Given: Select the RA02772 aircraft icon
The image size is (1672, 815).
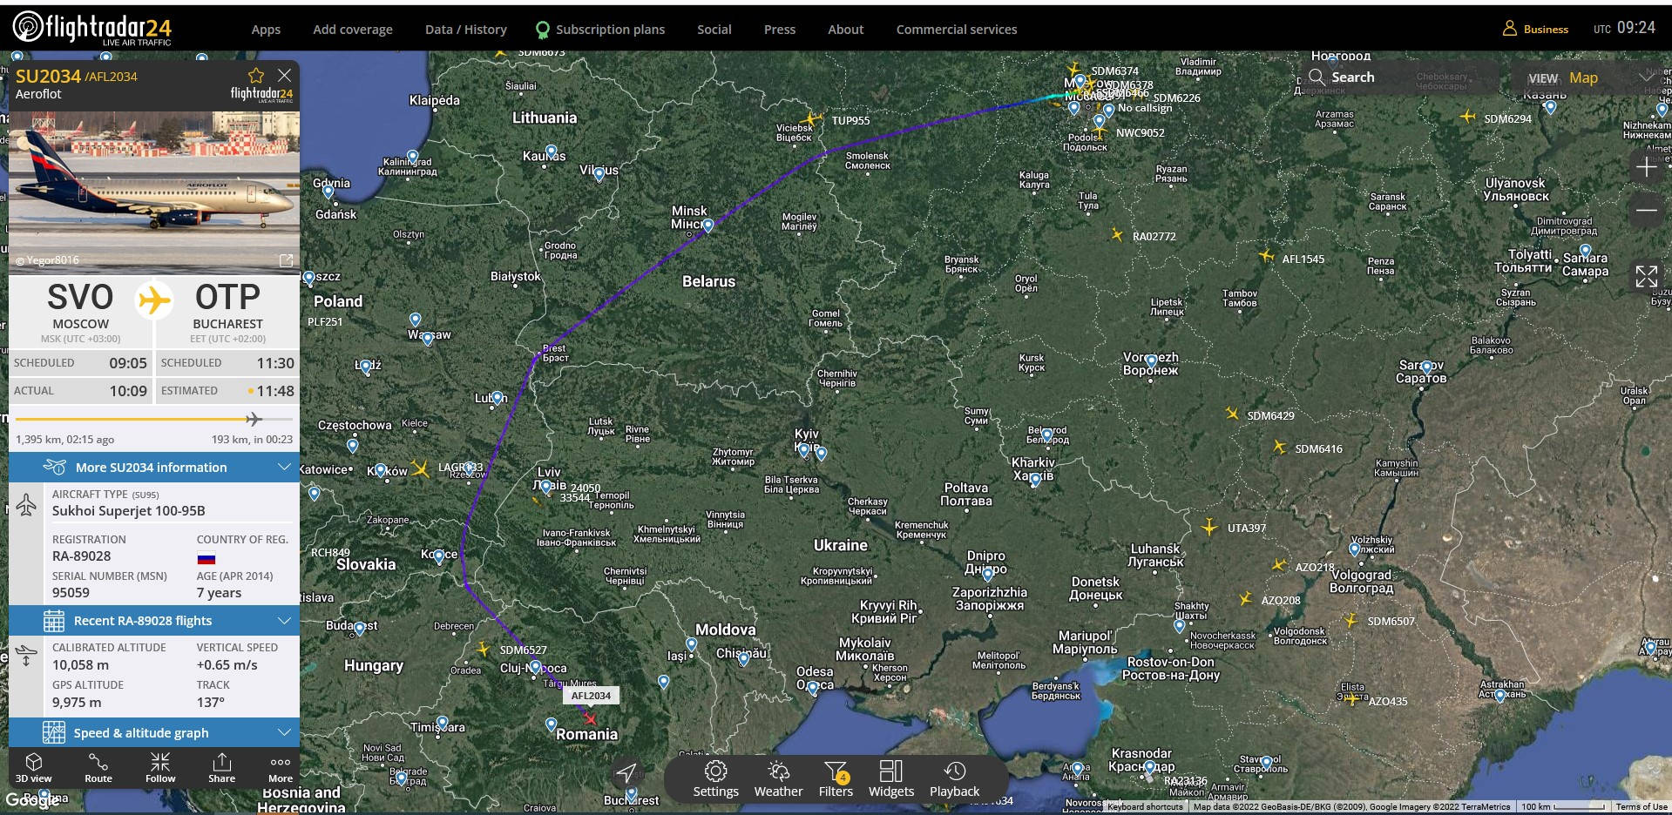Looking at the screenshot, I should point(1117,234).
